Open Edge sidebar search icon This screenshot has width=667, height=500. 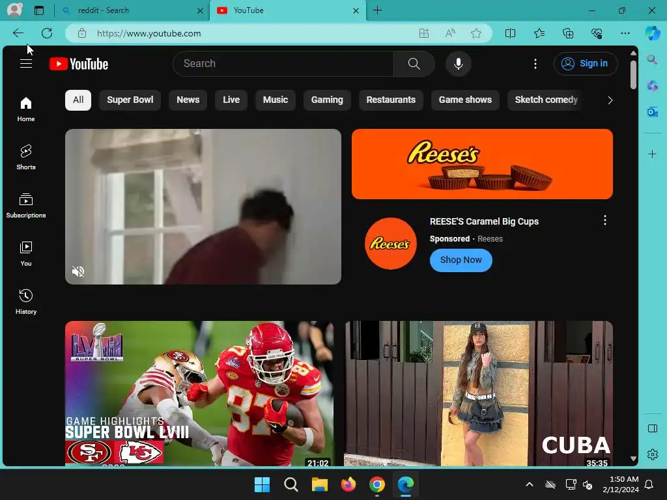[652, 59]
